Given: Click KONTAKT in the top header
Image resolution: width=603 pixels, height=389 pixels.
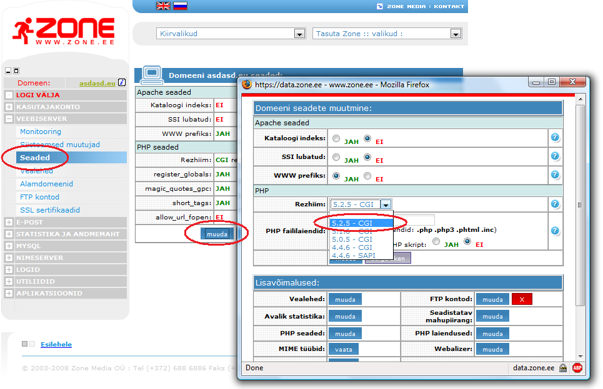Looking at the screenshot, I should (449, 6).
